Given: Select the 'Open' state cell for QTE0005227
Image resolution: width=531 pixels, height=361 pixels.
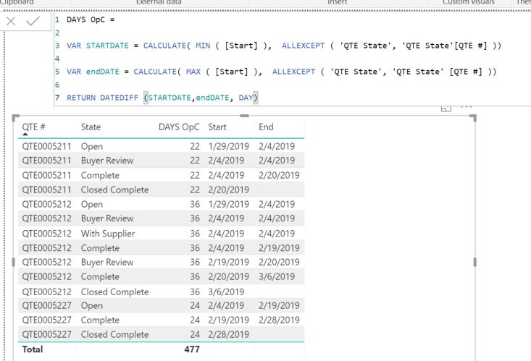Looking at the screenshot, I should click(x=92, y=305).
